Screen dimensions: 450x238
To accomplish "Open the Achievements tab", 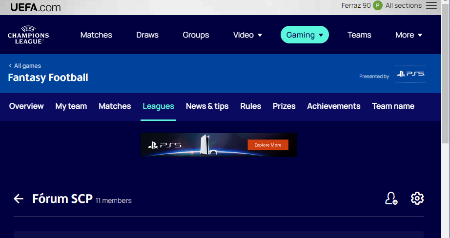I will click(x=334, y=106).
